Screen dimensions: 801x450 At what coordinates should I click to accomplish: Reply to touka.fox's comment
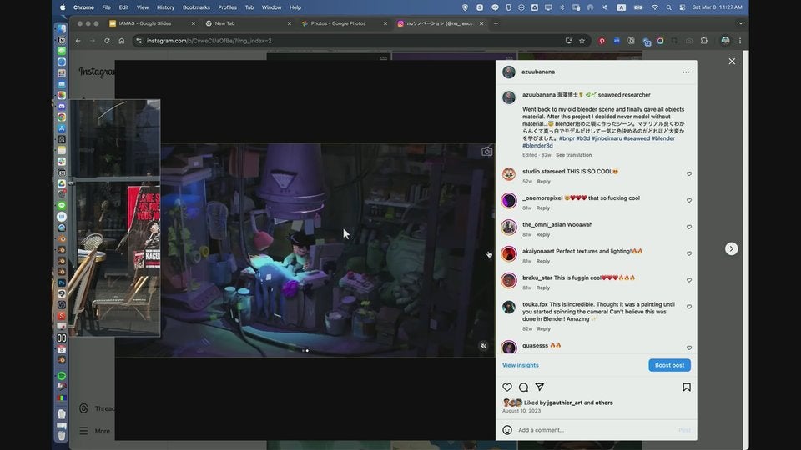(543, 328)
